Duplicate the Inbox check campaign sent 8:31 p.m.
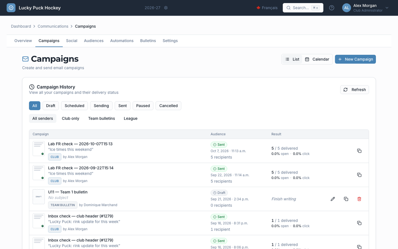Image resolution: width=398 pixels, height=249 pixels. [359, 223]
